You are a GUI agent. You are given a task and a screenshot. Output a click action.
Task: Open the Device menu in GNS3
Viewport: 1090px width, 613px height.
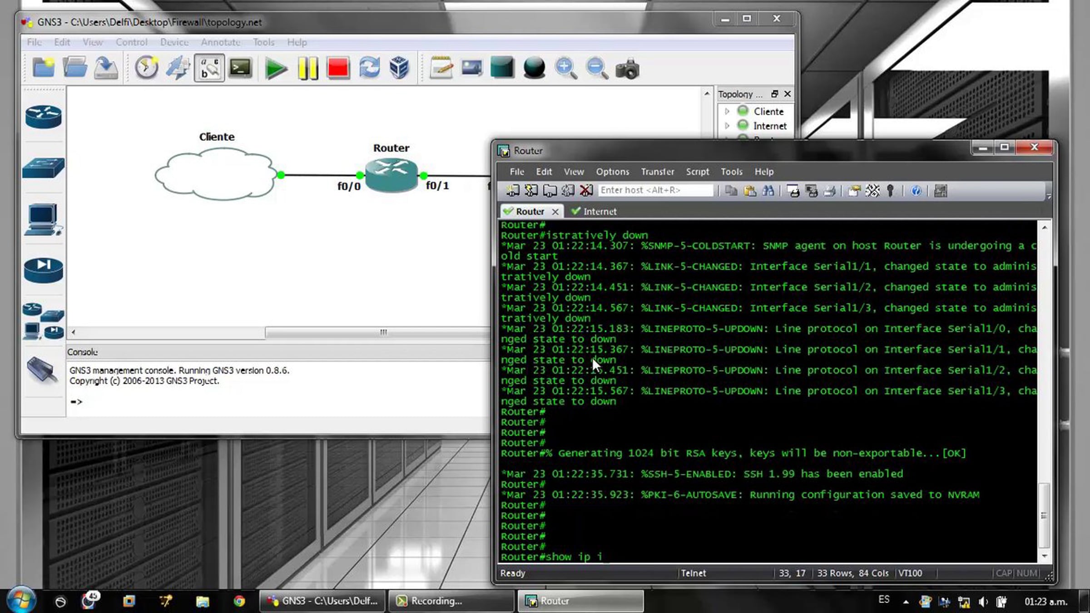coord(174,42)
